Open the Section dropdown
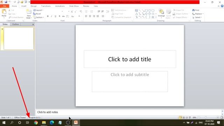Image resolution: width=224 pixels, height=126 pixels. pyautogui.click(x=38, y=17)
